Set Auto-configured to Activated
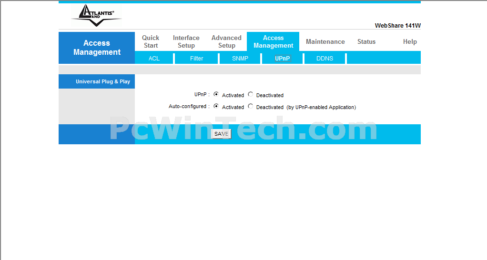 pyautogui.click(x=216, y=106)
